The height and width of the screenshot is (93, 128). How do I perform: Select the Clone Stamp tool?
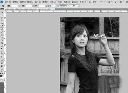[2, 35]
